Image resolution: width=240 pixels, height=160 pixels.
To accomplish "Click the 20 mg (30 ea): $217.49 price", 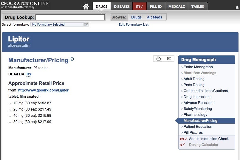I will (x=32, y=109).
